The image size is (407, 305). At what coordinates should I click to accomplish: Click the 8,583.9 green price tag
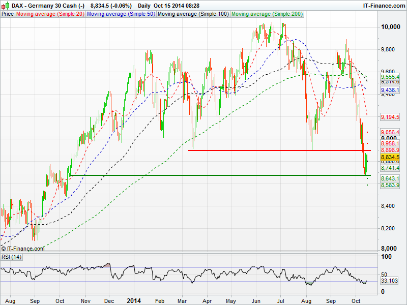pos(390,186)
